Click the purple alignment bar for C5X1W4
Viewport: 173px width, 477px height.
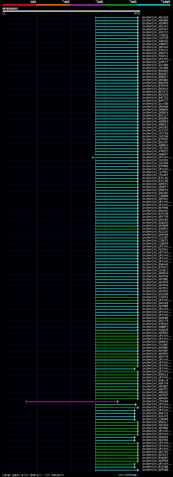[72, 402]
